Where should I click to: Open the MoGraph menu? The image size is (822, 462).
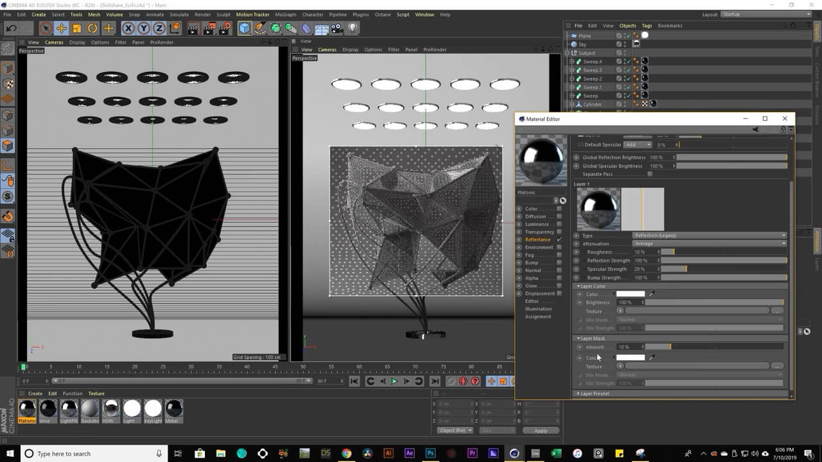click(x=285, y=14)
